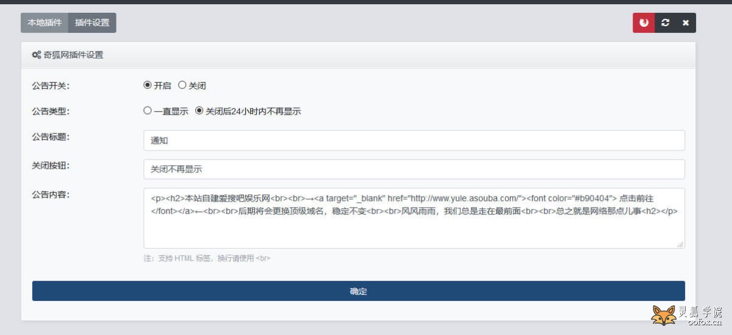Click the 公告内容 field label
Image resolution: width=732 pixels, height=335 pixels.
click(51, 194)
